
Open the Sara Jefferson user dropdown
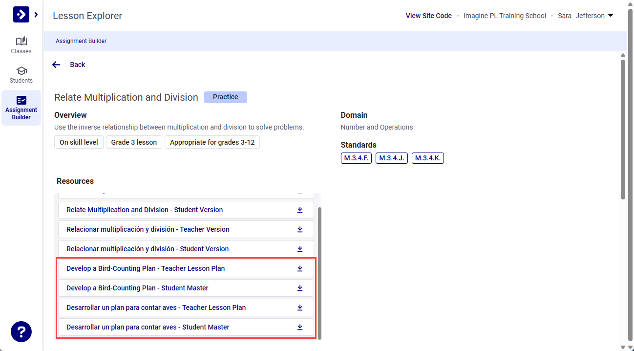tap(585, 16)
